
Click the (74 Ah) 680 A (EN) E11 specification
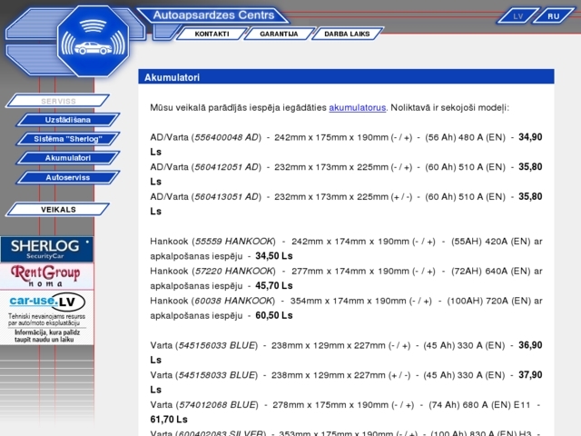[479, 404]
